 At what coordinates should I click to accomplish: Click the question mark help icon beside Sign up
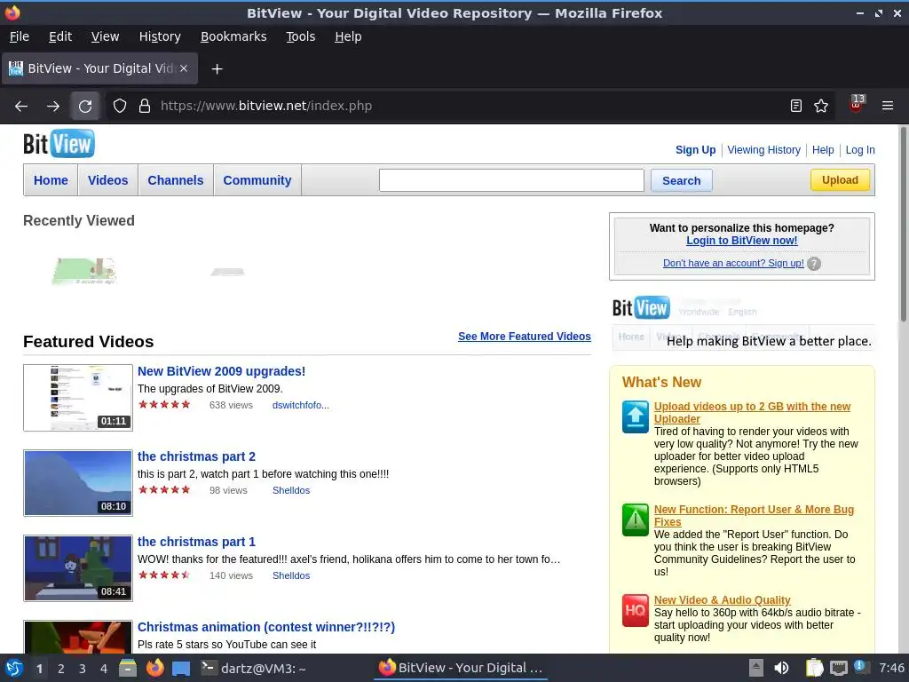[x=814, y=264]
